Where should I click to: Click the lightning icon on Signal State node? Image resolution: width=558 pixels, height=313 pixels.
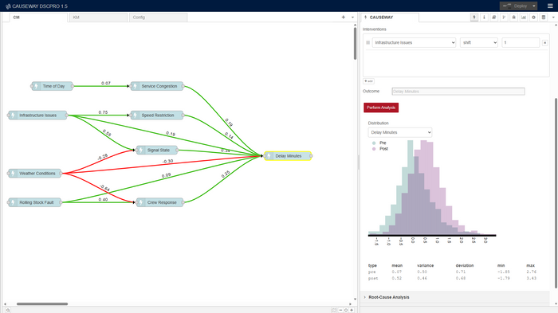pos(140,150)
